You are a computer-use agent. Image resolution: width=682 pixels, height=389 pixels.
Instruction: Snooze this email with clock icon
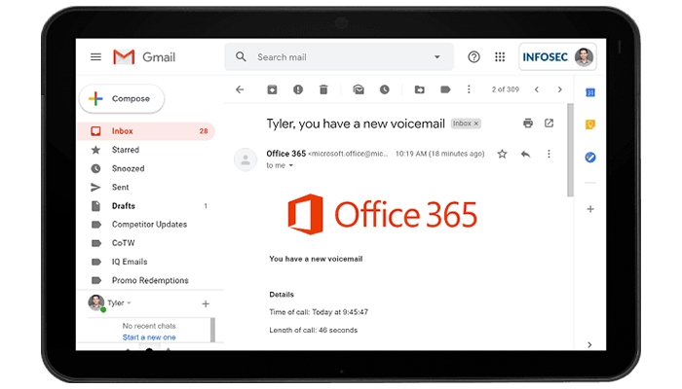point(385,89)
